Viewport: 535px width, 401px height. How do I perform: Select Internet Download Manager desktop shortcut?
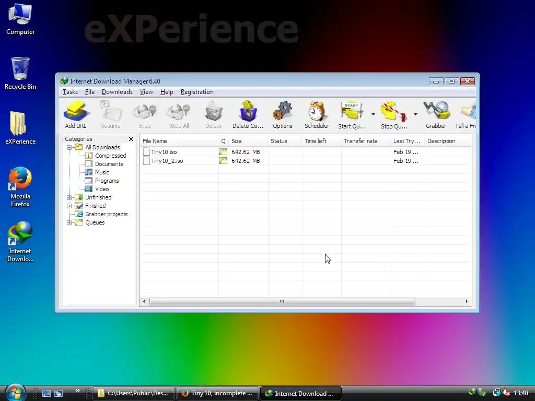pos(20,242)
